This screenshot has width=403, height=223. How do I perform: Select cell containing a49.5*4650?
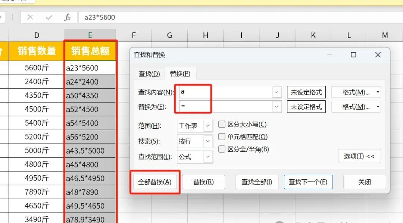click(90, 205)
